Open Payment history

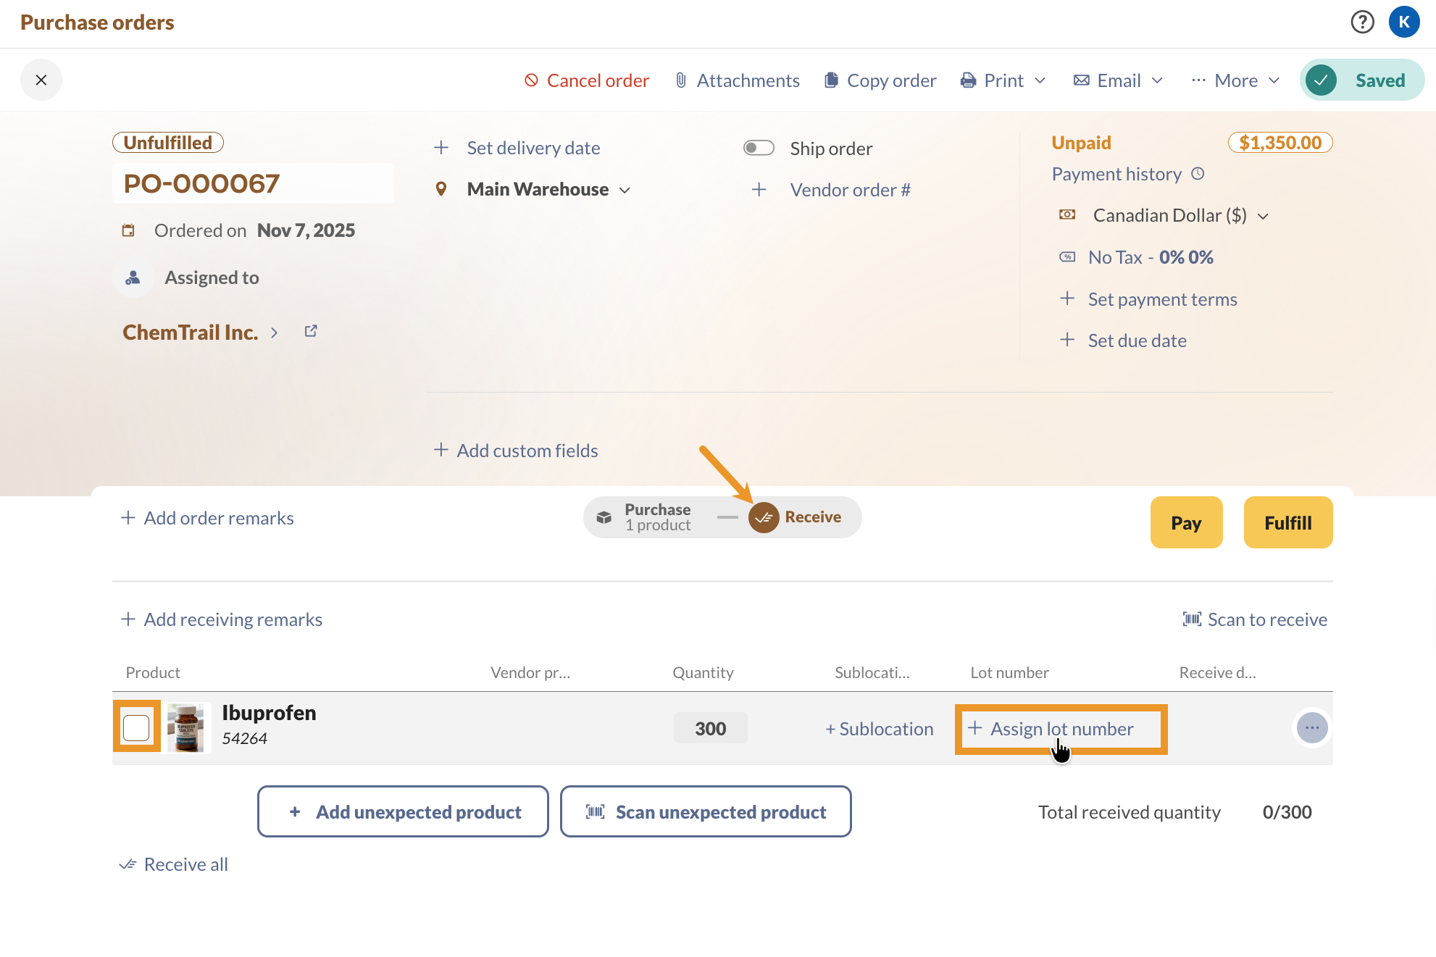[x=1116, y=174]
